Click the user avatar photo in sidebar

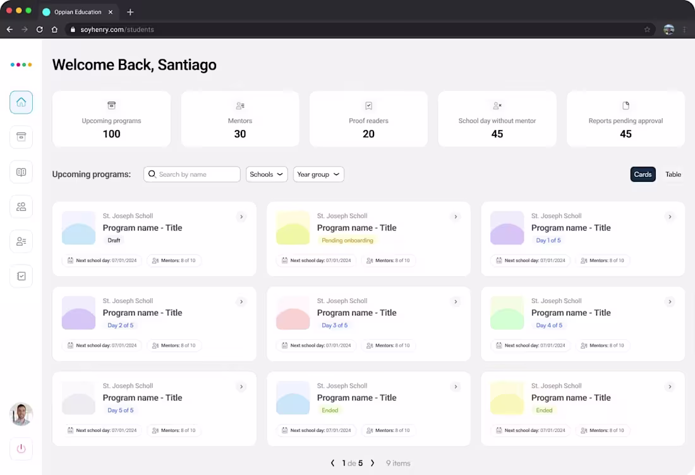(21, 414)
